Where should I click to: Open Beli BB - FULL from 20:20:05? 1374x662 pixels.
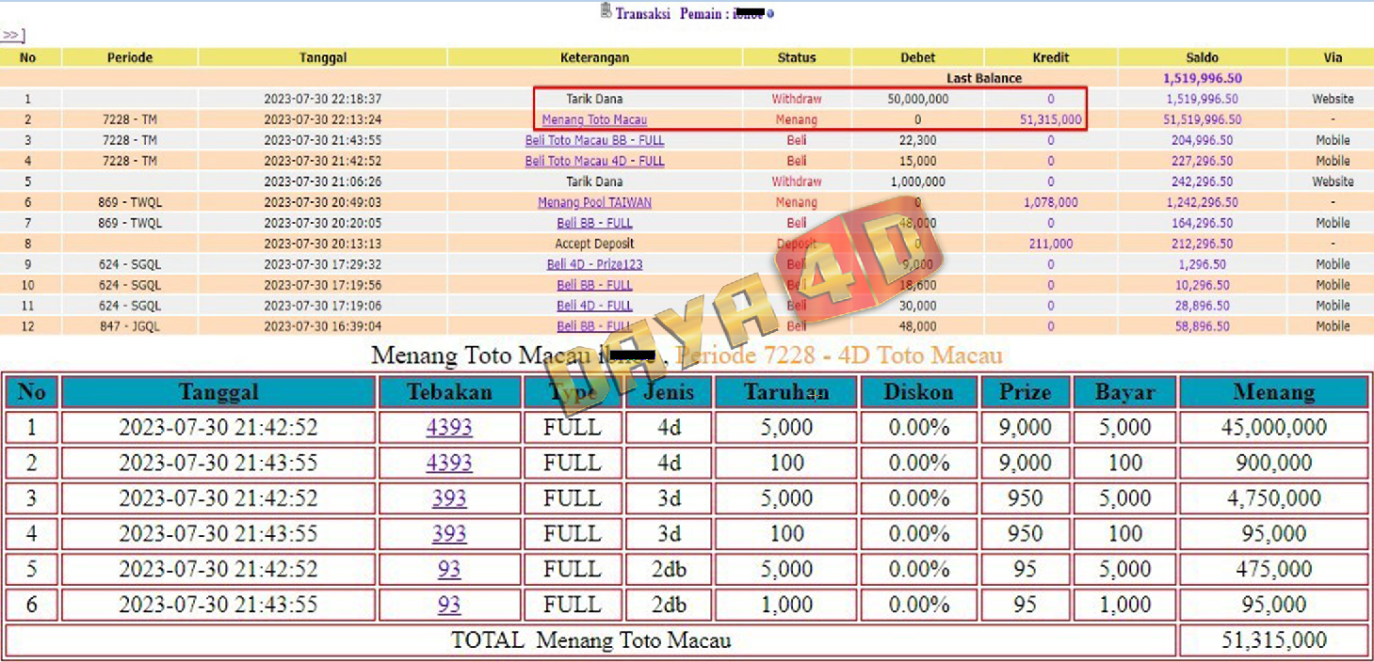pos(594,223)
